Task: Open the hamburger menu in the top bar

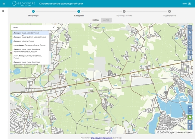Action: coord(4,4)
